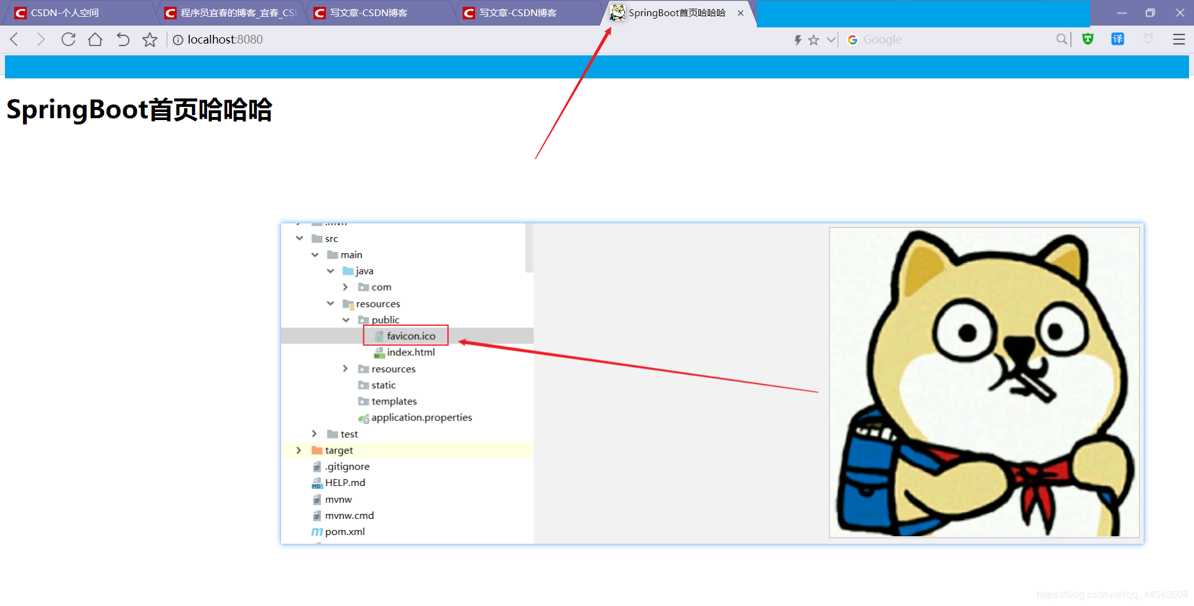Switch to the 程序员宜春的博客 tab
The height and width of the screenshot is (606, 1194).
pyautogui.click(x=231, y=13)
